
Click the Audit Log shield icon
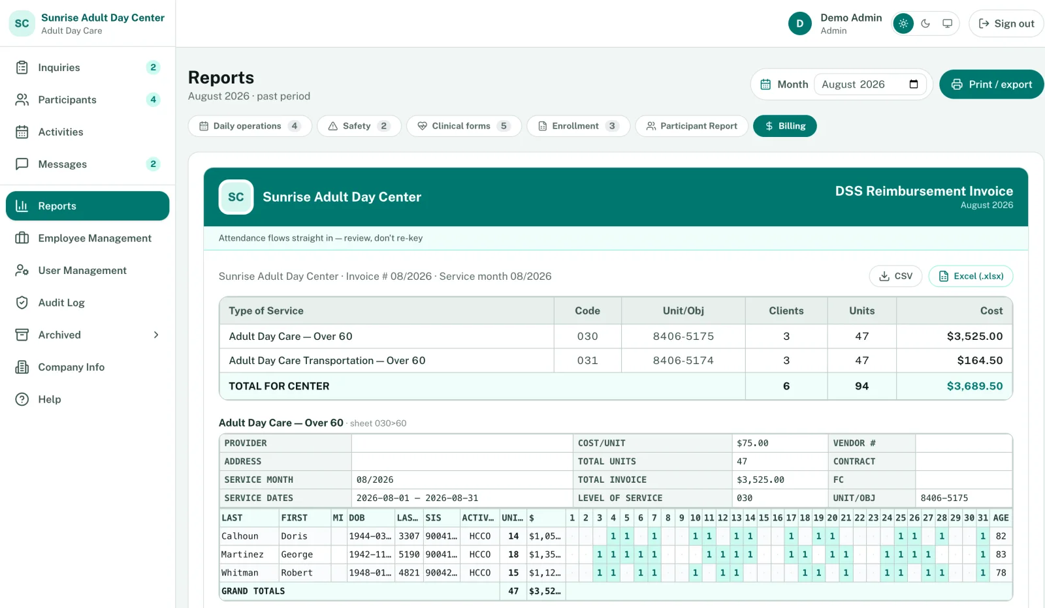[x=22, y=303]
